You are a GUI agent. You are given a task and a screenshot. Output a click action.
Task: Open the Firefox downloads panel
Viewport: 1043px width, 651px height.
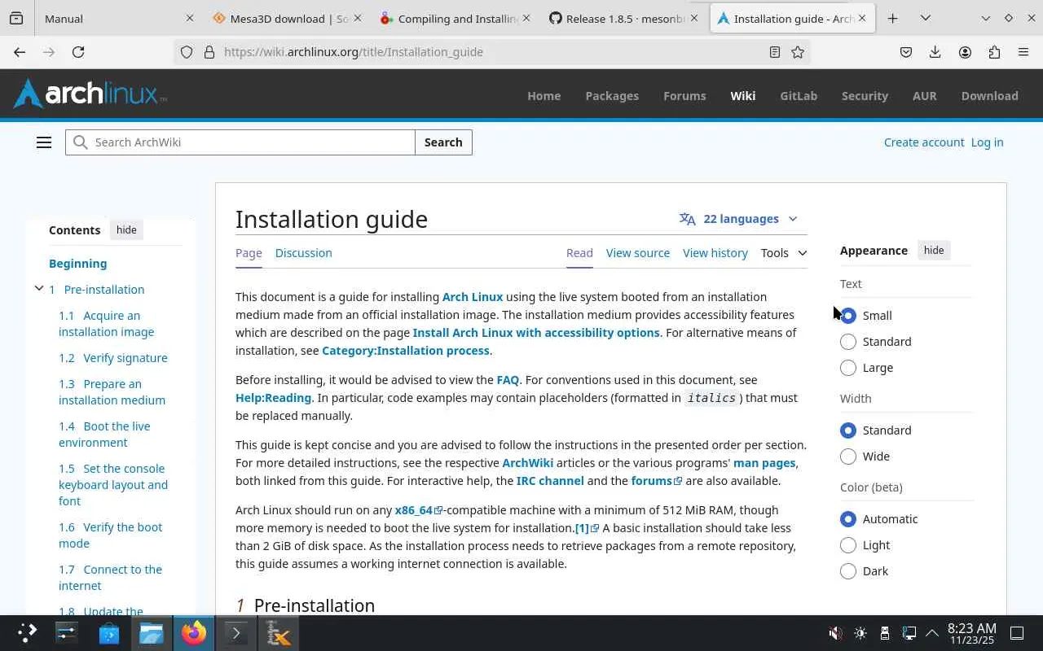pyautogui.click(x=935, y=52)
